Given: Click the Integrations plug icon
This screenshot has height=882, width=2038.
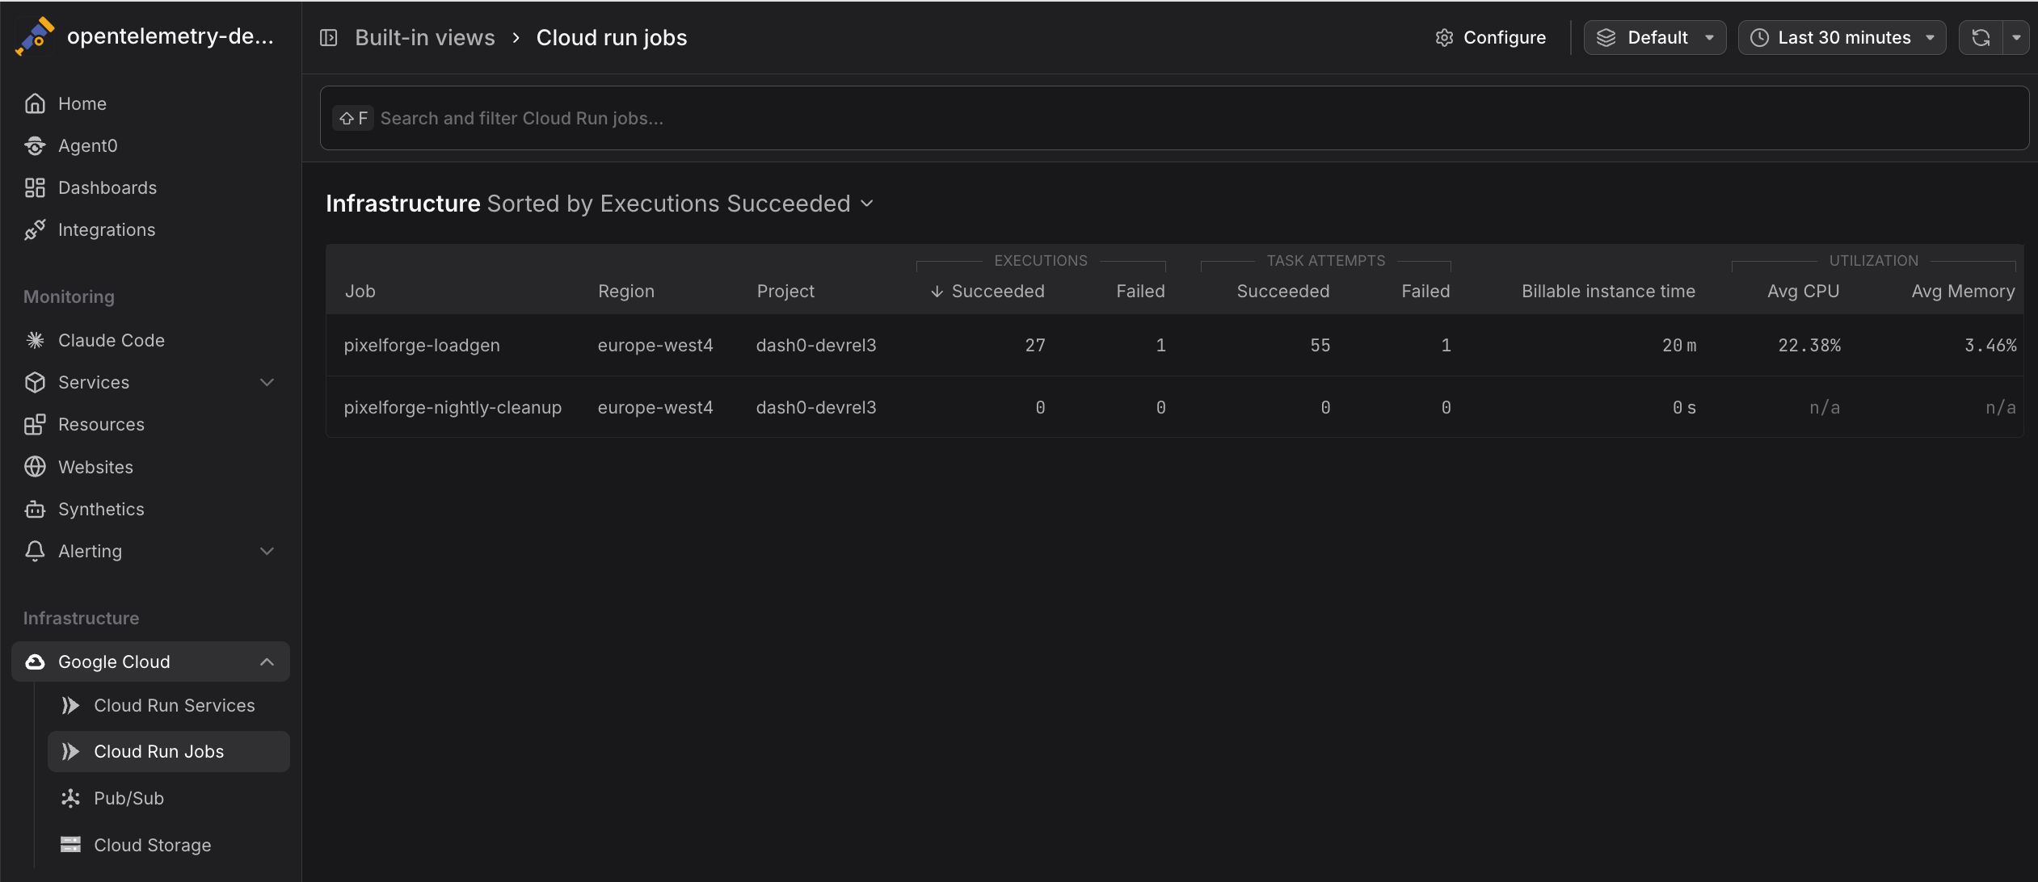Looking at the screenshot, I should (x=35, y=229).
